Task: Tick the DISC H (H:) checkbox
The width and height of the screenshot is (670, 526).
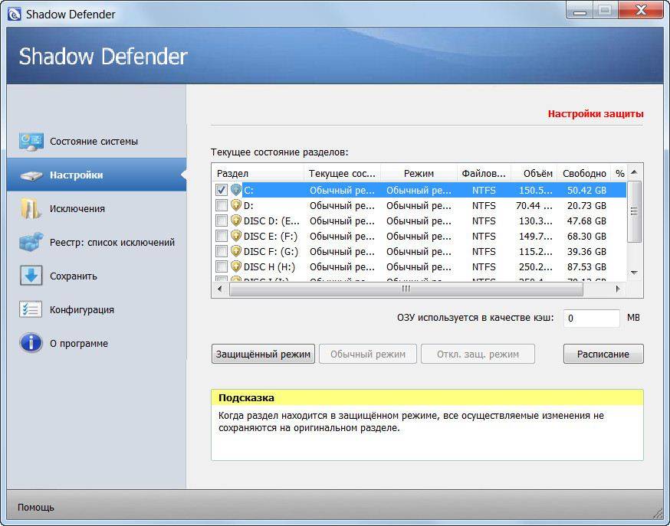Action: (222, 266)
